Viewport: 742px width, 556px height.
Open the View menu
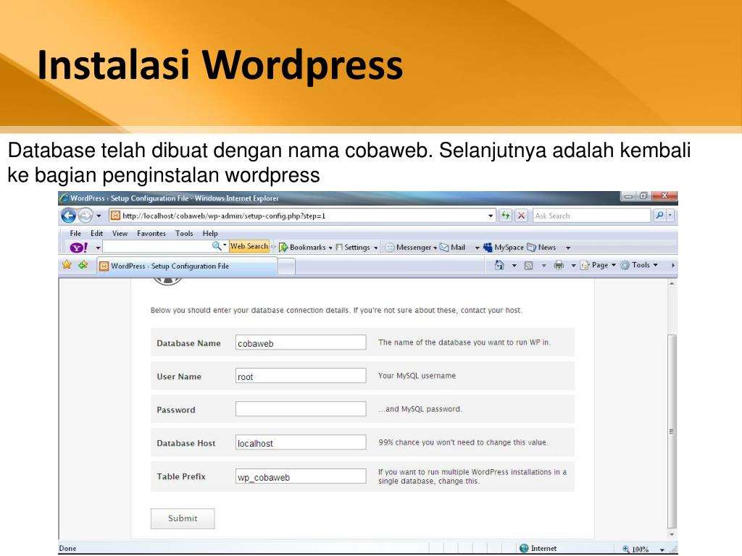tap(120, 234)
